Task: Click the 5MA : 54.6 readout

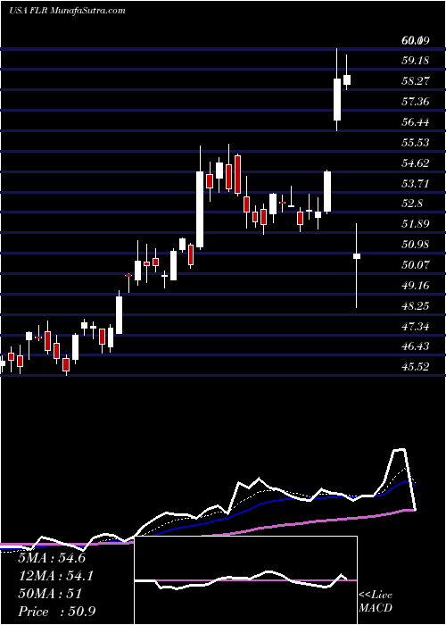Action: 52,558
